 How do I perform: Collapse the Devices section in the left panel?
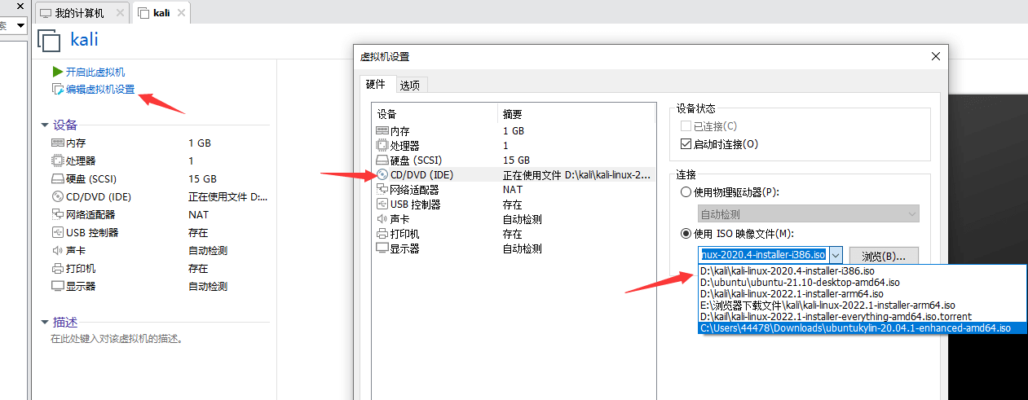45,125
